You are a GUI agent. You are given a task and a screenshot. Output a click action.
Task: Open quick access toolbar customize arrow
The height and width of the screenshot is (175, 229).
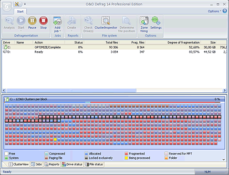[x=25, y=4]
